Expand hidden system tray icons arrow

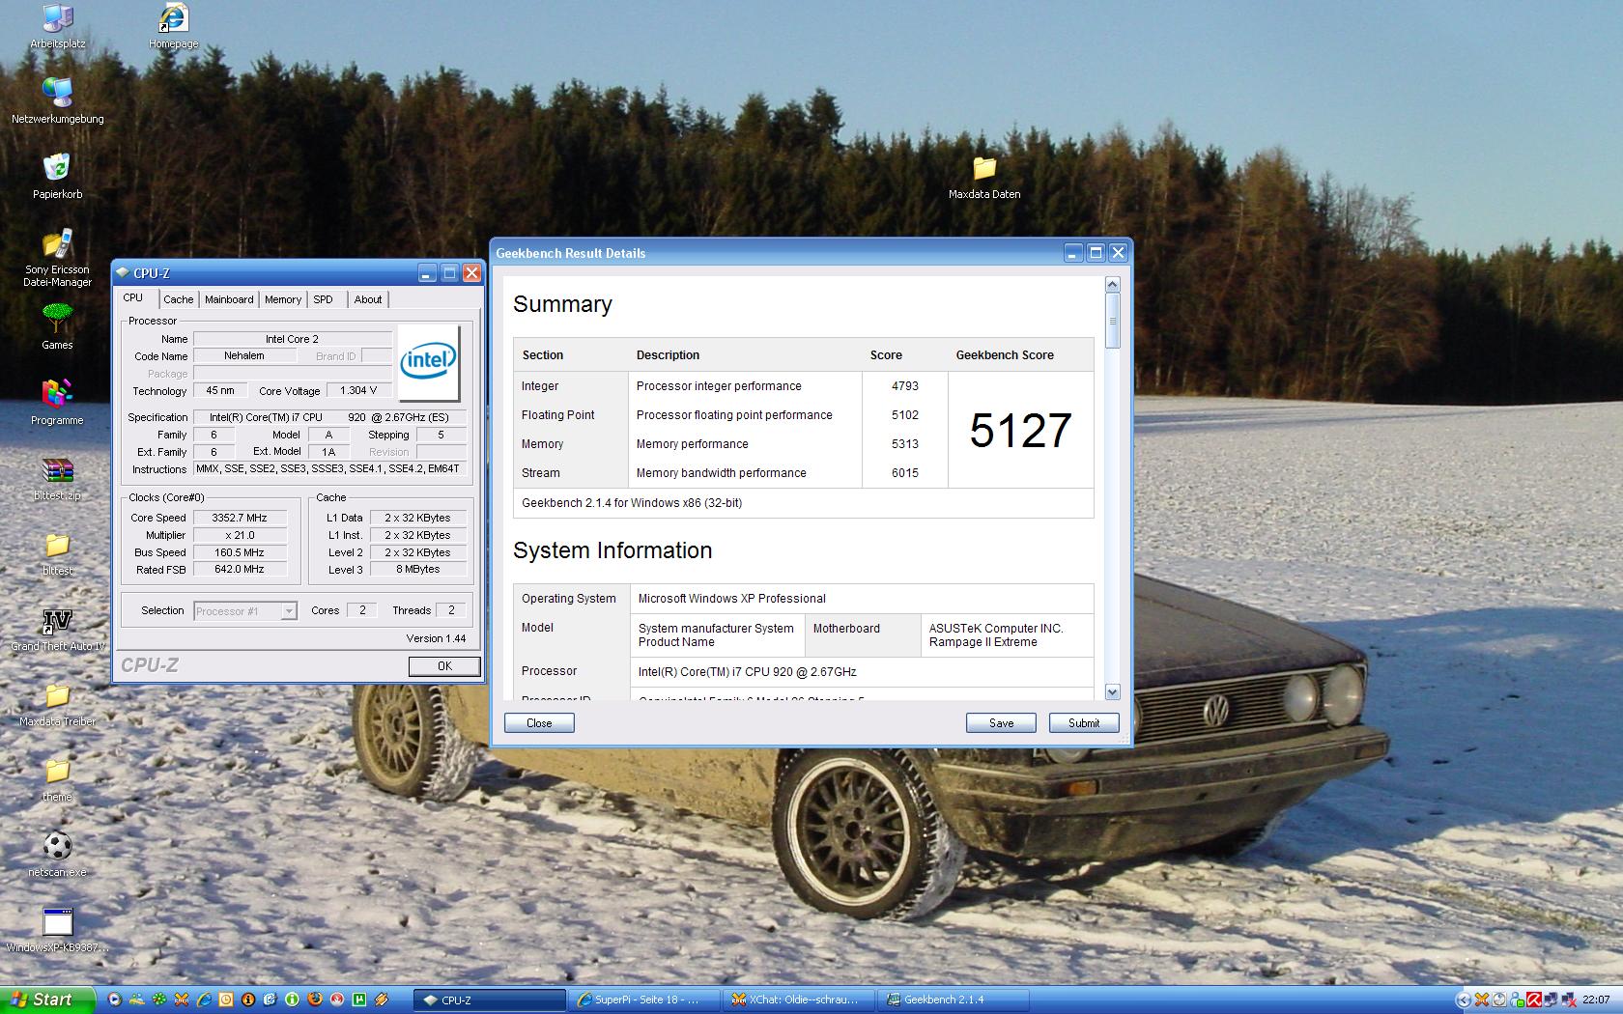click(1463, 1000)
